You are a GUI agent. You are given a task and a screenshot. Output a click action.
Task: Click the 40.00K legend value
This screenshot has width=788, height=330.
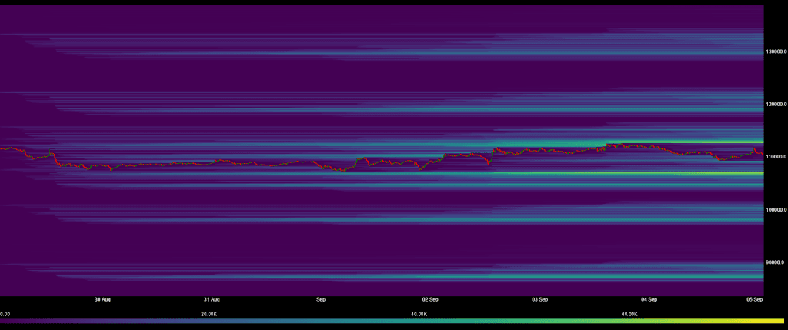[419, 314]
